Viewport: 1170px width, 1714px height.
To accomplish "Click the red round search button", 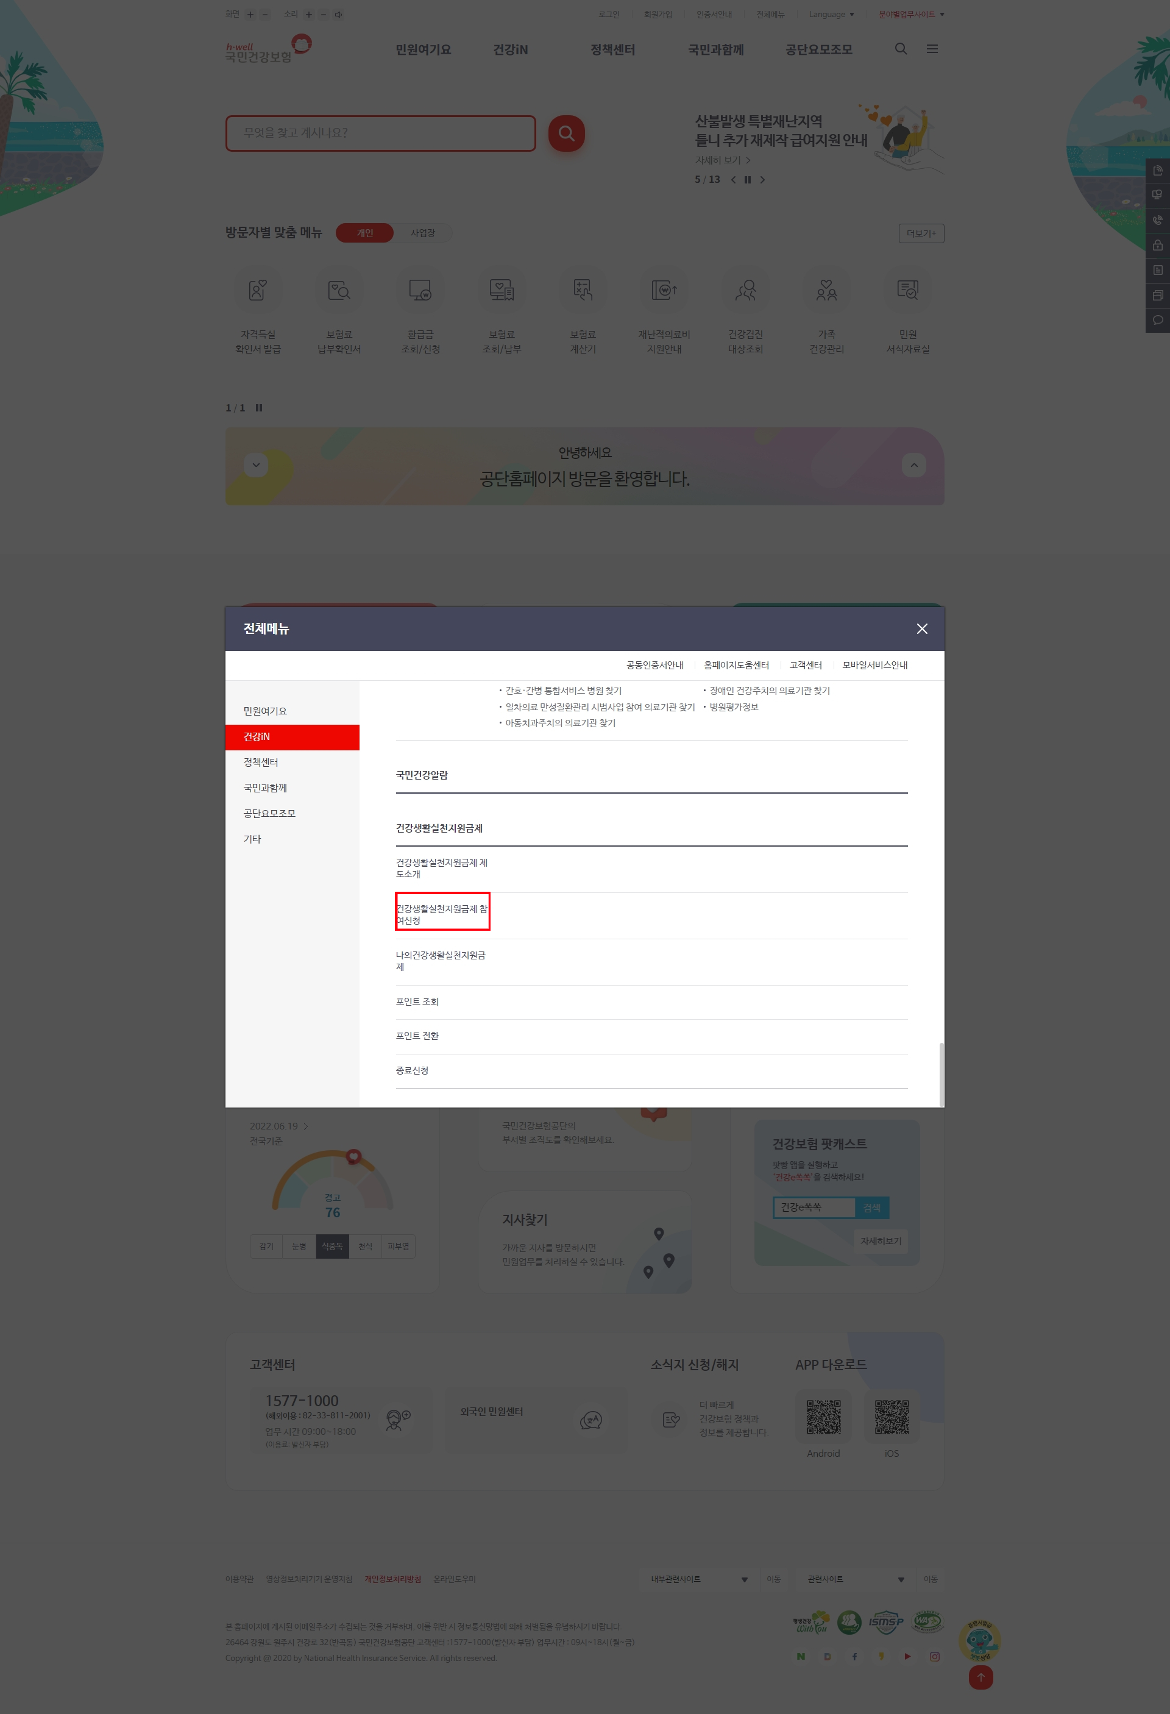I will (x=566, y=133).
